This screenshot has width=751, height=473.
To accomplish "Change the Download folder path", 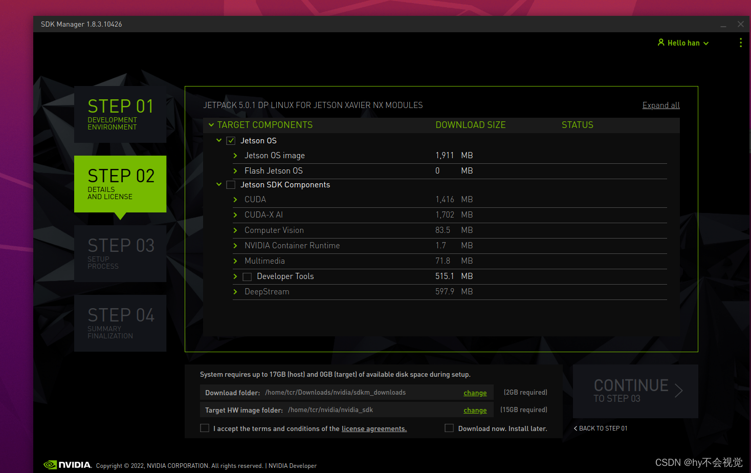I will 475,393.
